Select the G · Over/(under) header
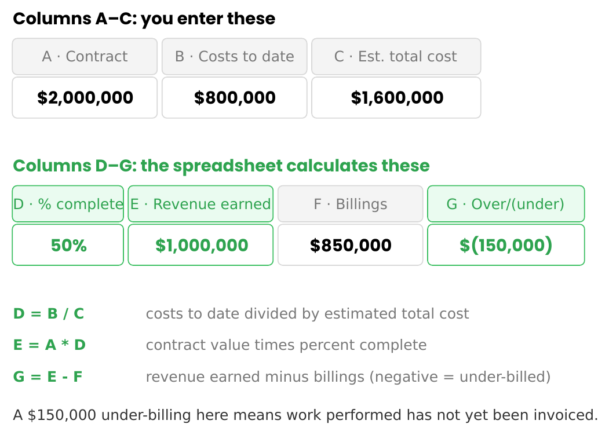Screen dimensions: 609x435 point(506,204)
